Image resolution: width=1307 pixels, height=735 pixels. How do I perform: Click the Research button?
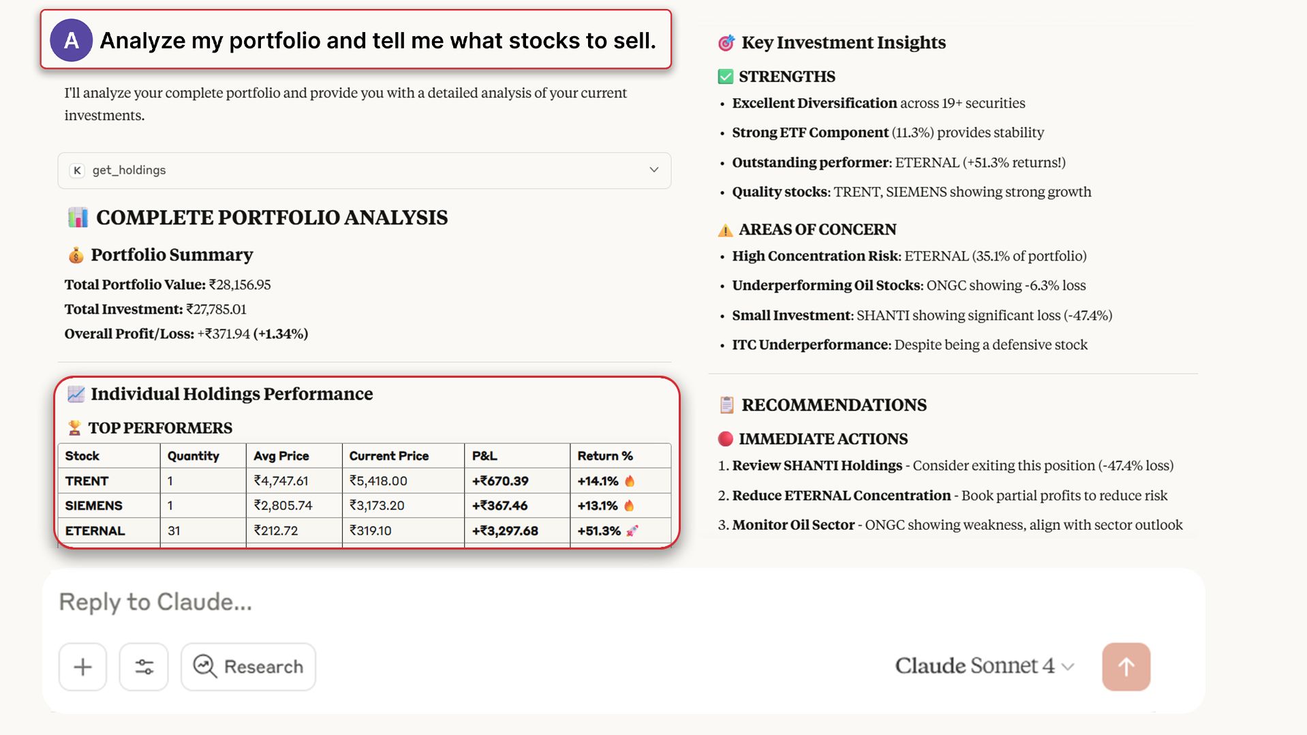pyautogui.click(x=248, y=667)
